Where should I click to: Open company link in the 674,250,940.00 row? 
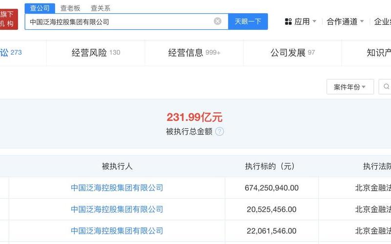(x=117, y=188)
